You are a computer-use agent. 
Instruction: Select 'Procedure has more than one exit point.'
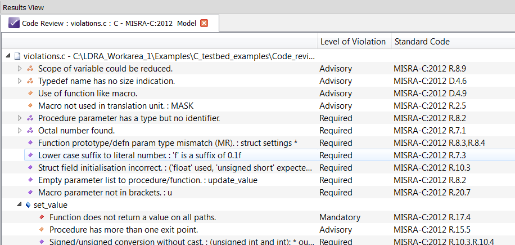click(124, 230)
